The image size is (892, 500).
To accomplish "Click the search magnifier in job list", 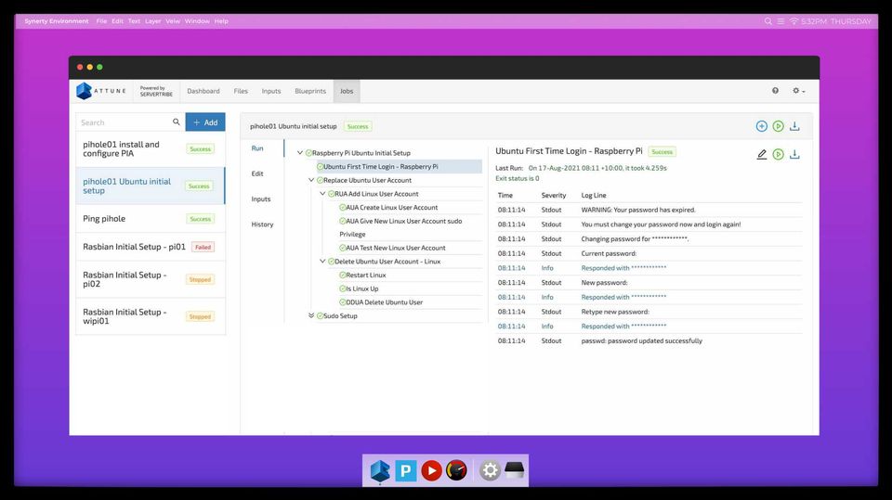I will click(x=177, y=122).
